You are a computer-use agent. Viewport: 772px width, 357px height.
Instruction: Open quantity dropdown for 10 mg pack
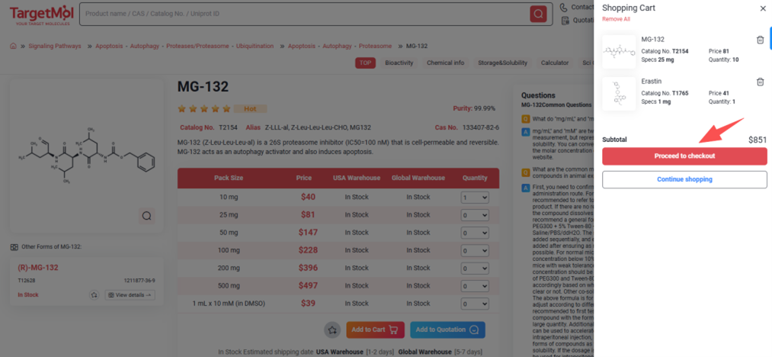[474, 197]
